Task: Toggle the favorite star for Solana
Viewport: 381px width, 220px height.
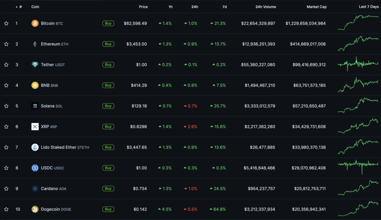Action: click(6, 106)
